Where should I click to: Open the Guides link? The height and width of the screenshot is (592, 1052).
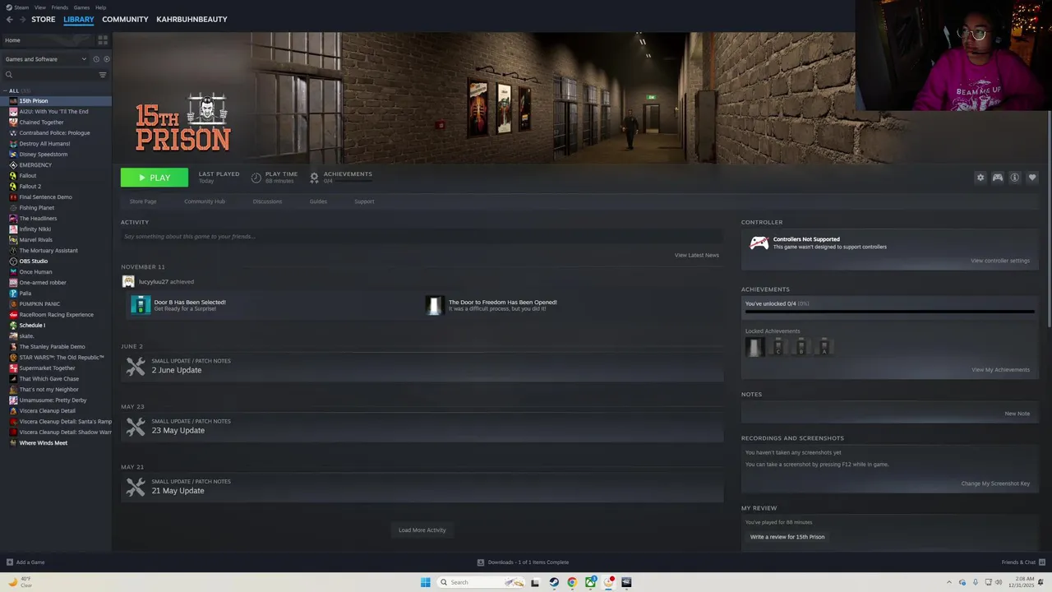(318, 201)
